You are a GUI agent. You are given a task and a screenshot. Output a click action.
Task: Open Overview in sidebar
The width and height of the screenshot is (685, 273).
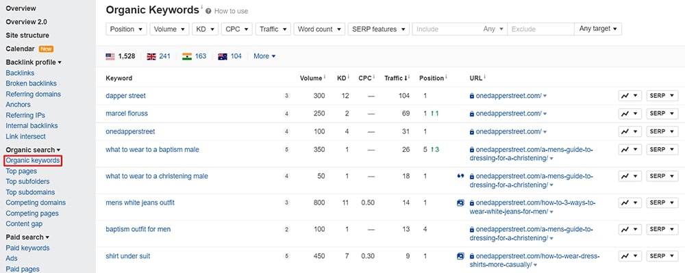pyautogui.click(x=21, y=8)
